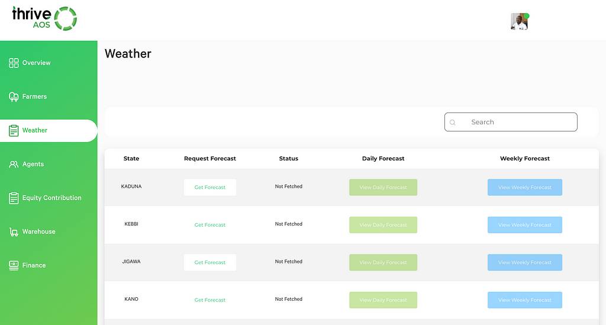Click the Overview grid icon in sidebar
The width and height of the screenshot is (606, 325).
pos(14,63)
